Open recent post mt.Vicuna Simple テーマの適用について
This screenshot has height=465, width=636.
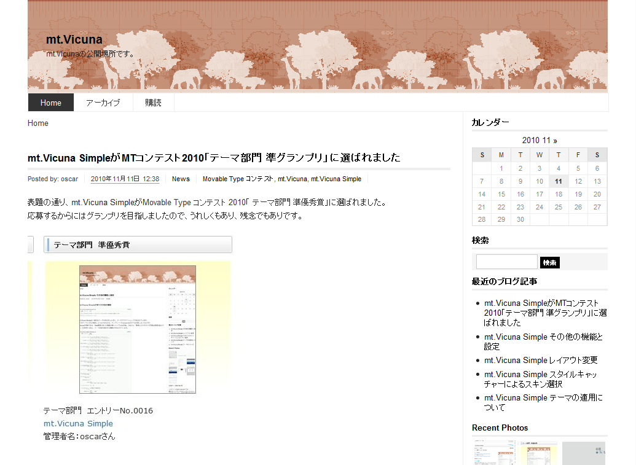coord(543,402)
